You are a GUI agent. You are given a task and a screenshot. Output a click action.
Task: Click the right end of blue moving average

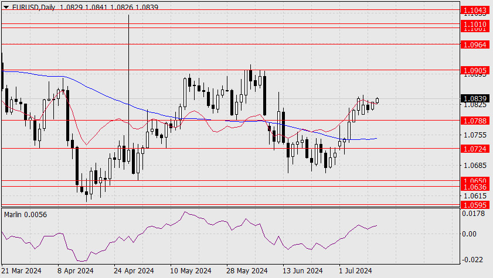[376, 138]
